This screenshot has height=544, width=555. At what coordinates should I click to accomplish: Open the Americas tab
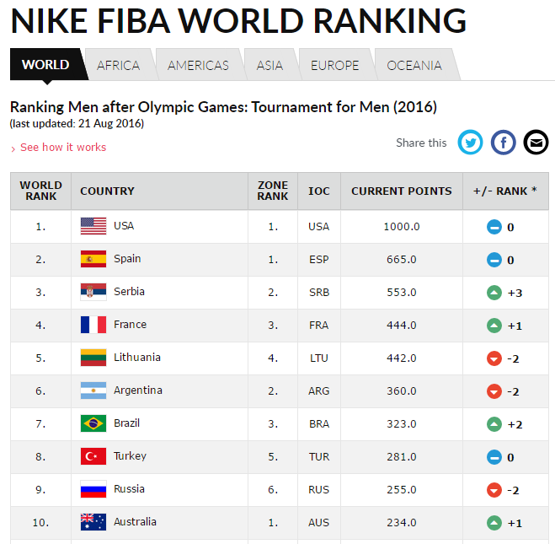[x=198, y=65]
